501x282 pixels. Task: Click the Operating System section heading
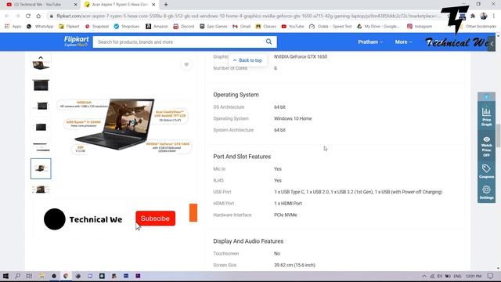236,95
